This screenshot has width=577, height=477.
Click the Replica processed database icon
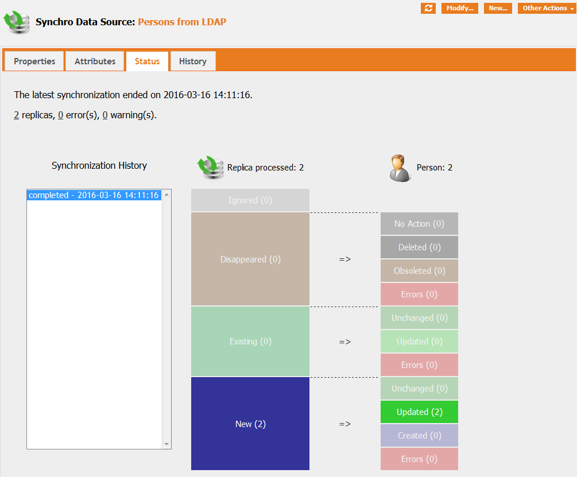(211, 168)
